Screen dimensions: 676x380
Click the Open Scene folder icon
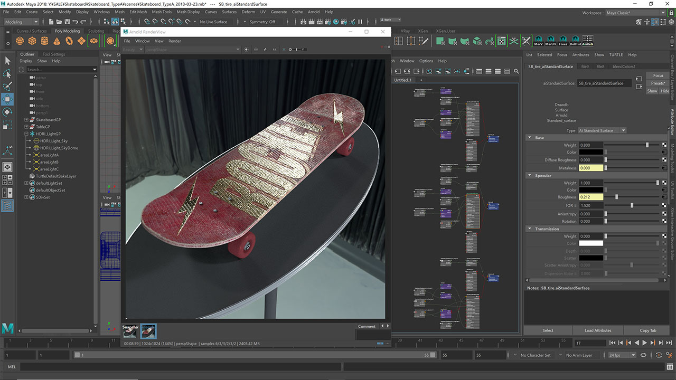(x=59, y=22)
